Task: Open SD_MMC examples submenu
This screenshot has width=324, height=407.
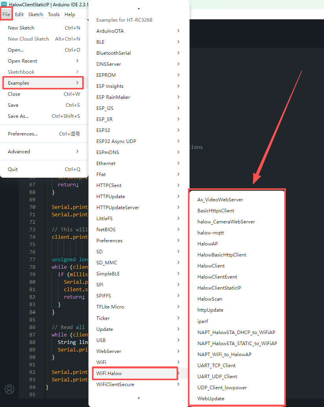Action: coord(139,263)
